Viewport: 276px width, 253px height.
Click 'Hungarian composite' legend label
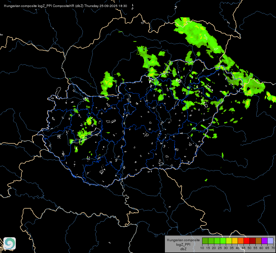coord(183,240)
